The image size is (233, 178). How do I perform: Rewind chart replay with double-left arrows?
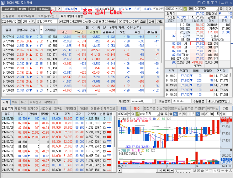(x=164, y=170)
